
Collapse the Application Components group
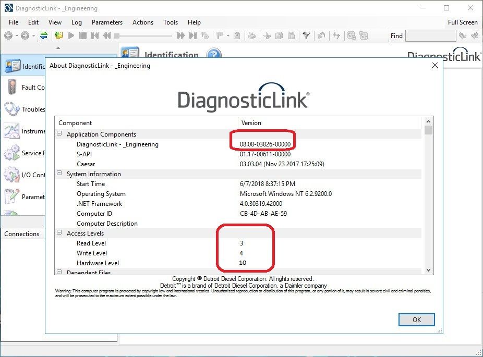point(59,134)
